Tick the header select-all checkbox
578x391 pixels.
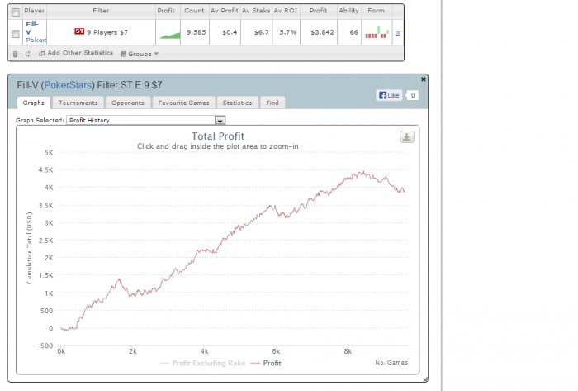(x=15, y=12)
